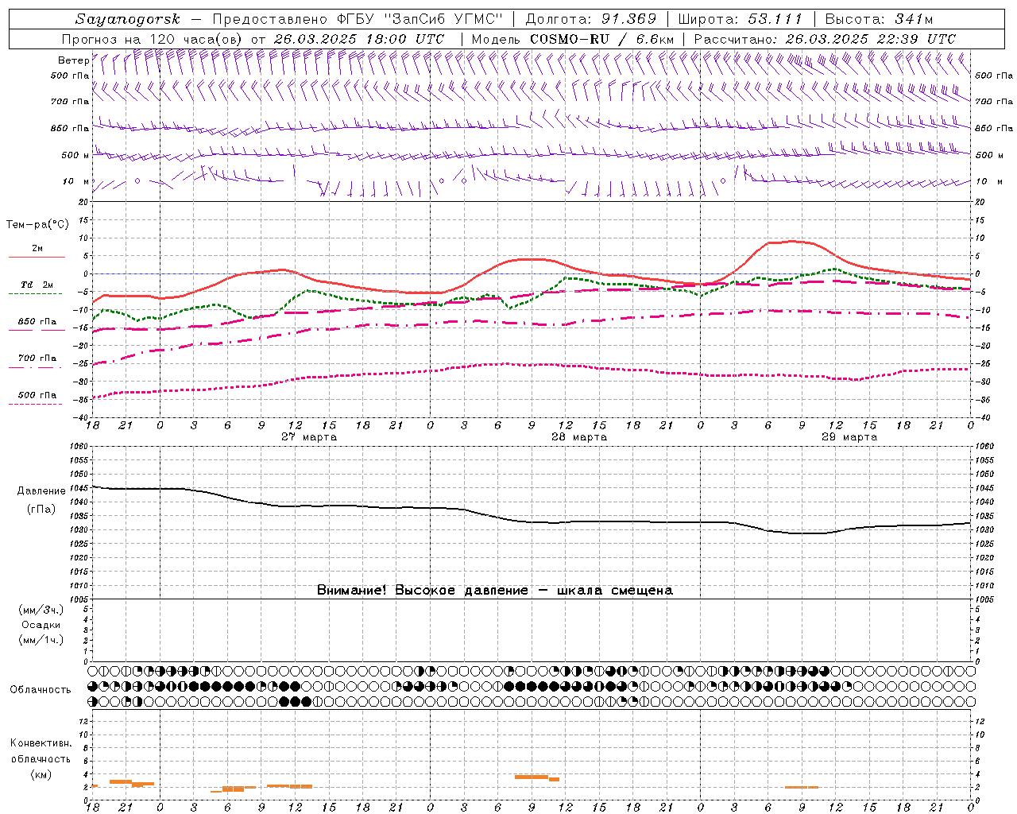The image size is (1017, 814).
Task: Select the 'Высота: 341м' elevation text
Action: (x=879, y=19)
